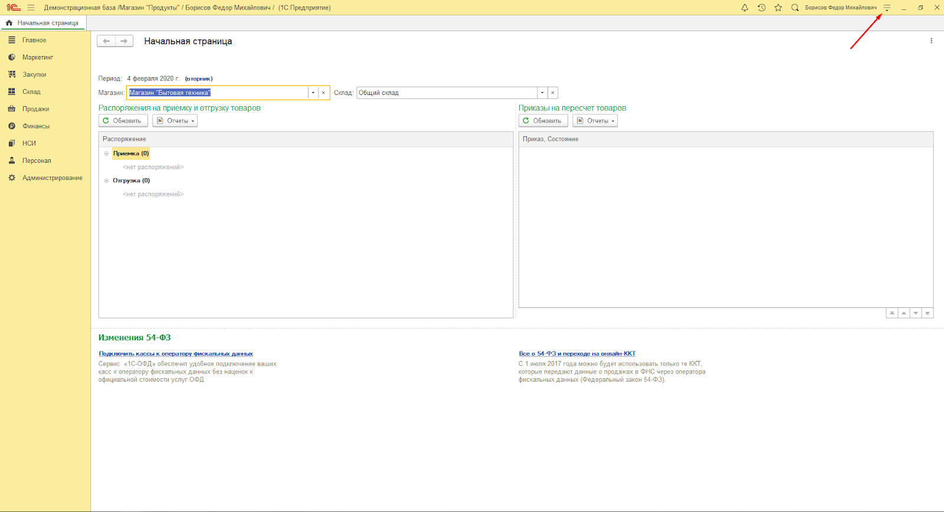Clear the Магазин field with x
This screenshot has height=512, width=944.
pos(323,93)
